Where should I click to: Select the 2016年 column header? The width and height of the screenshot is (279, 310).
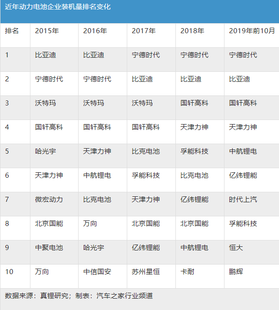pos(95,31)
